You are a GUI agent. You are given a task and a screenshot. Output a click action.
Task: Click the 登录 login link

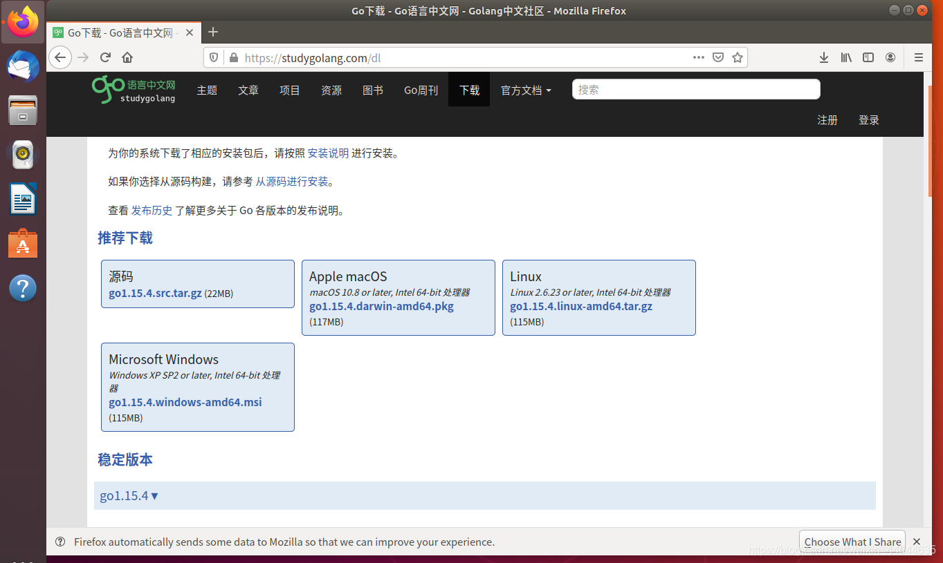point(869,120)
